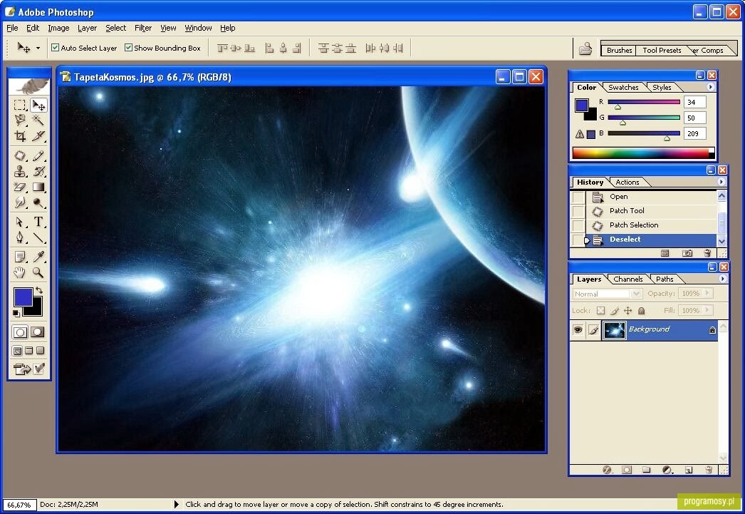This screenshot has height=514, width=745.
Task: Toggle history brush source for Open state
Action: click(x=578, y=197)
